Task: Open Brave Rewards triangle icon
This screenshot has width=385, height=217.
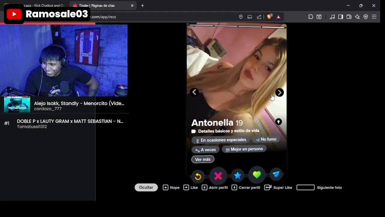Action: (278, 17)
